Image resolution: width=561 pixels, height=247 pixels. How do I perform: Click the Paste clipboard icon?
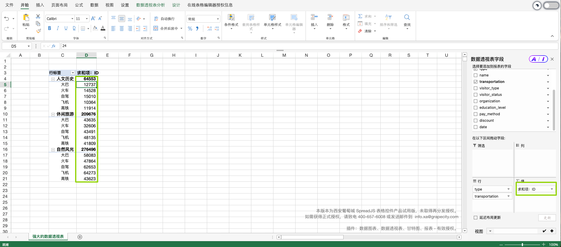[26, 18]
